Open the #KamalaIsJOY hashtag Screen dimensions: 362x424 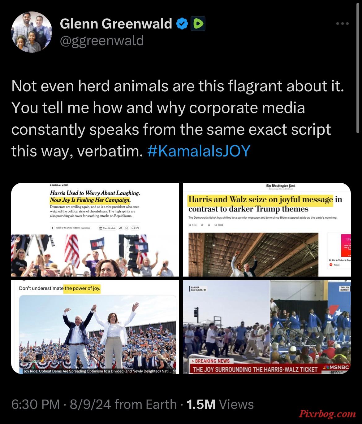click(199, 151)
